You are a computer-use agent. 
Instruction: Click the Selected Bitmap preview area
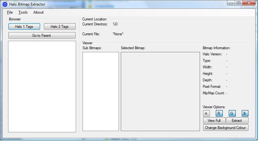pyautogui.click(x=160, y=92)
